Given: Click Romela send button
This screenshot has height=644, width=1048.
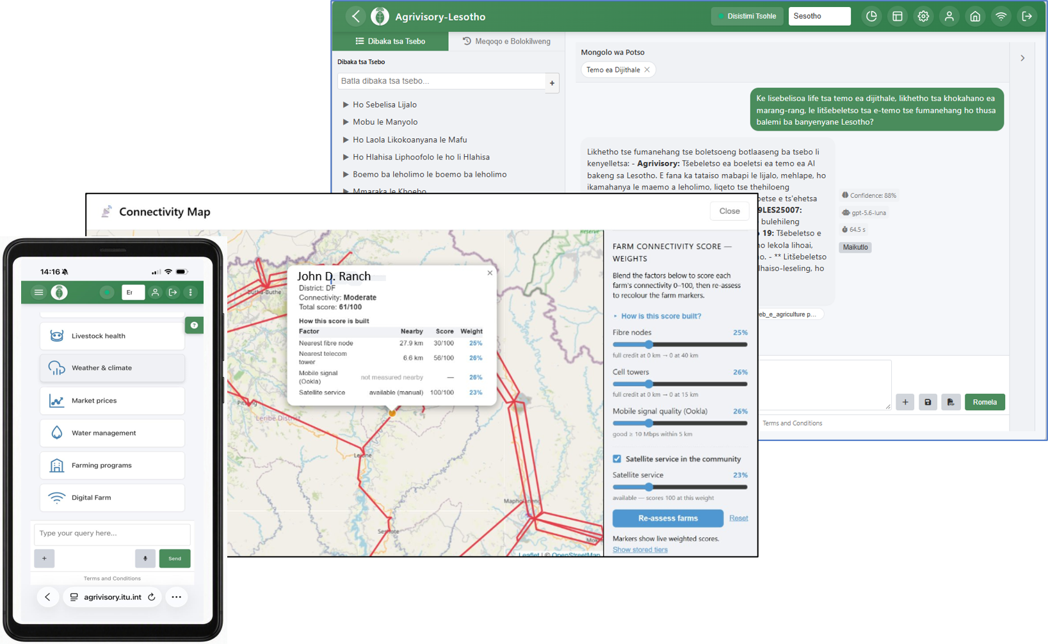Looking at the screenshot, I should pyautogui.click(x=985, y=402).
